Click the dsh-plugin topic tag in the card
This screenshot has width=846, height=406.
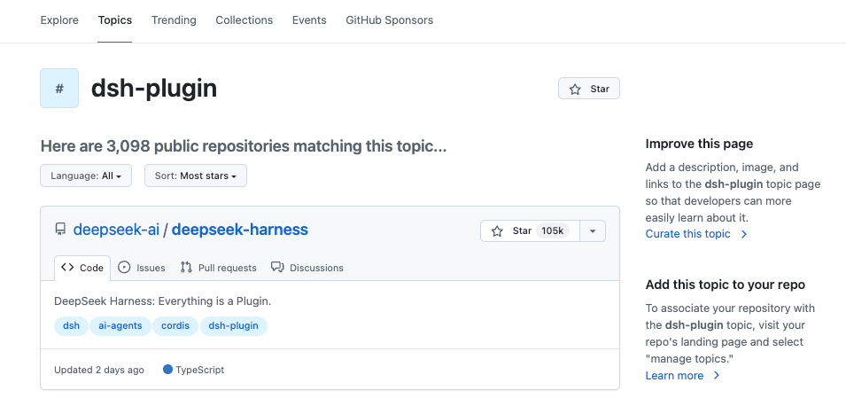coord(234,326)
